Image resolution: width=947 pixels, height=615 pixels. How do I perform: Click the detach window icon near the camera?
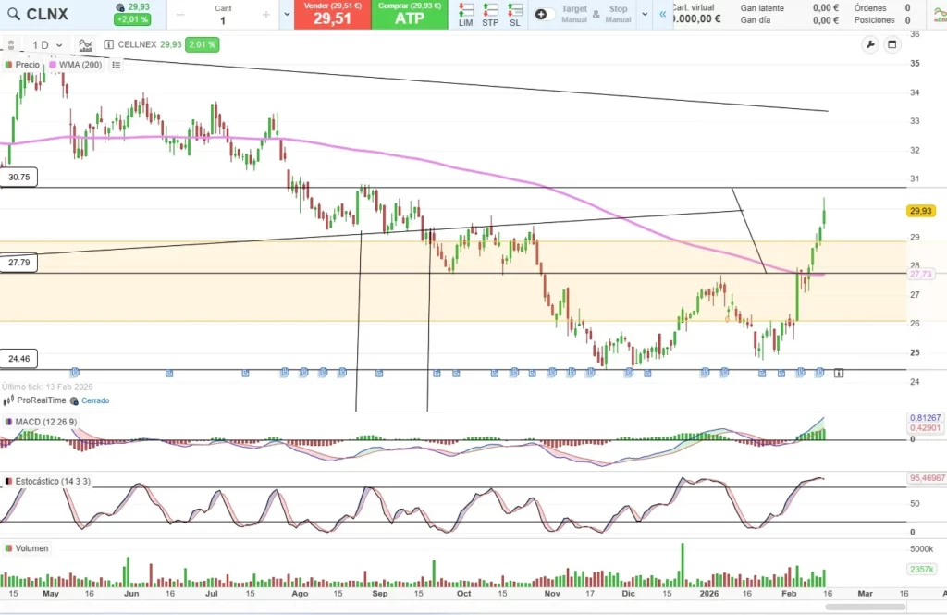click(x=892, y=44)
